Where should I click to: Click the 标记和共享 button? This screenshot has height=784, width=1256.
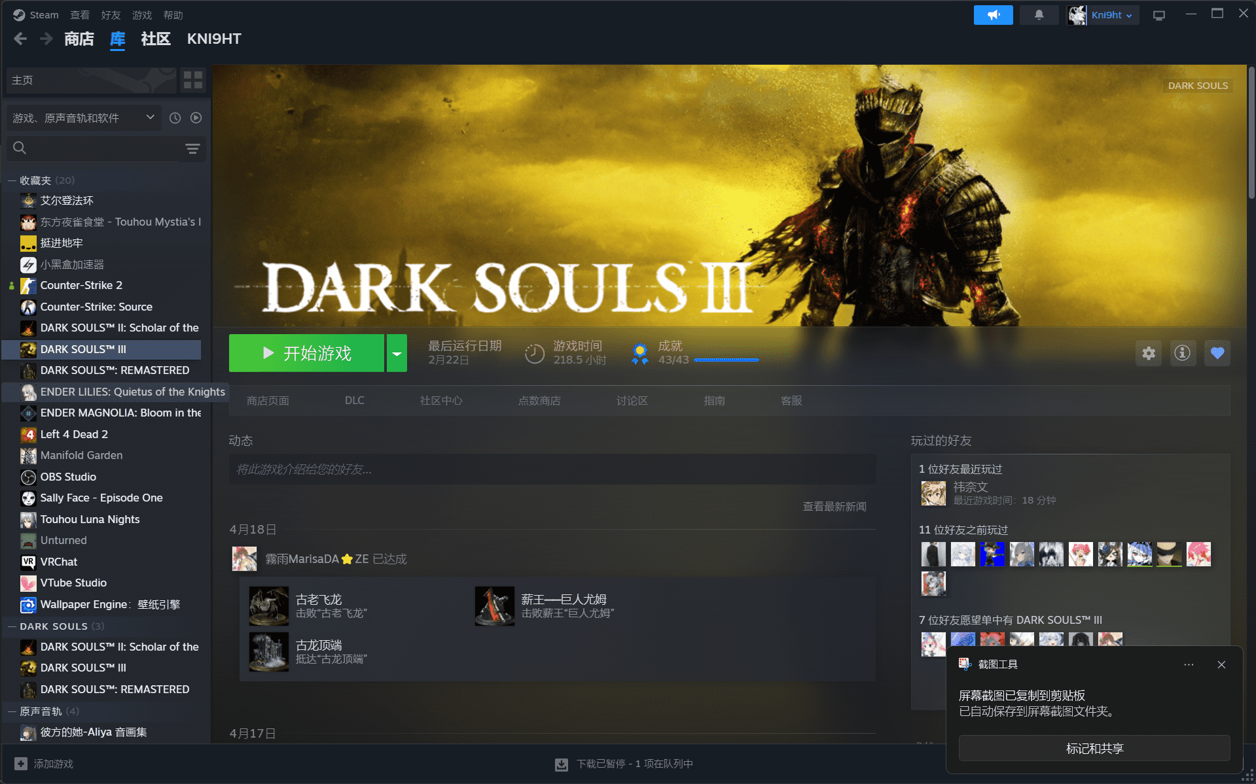[x=1094, y=748]
